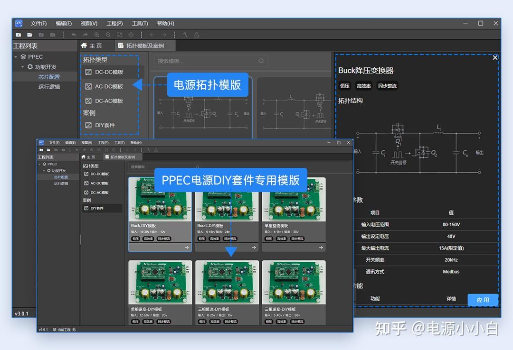Click the Zoom In magnifier icon
This screenshot has height=350, width=513.
[x=97, y=34]
